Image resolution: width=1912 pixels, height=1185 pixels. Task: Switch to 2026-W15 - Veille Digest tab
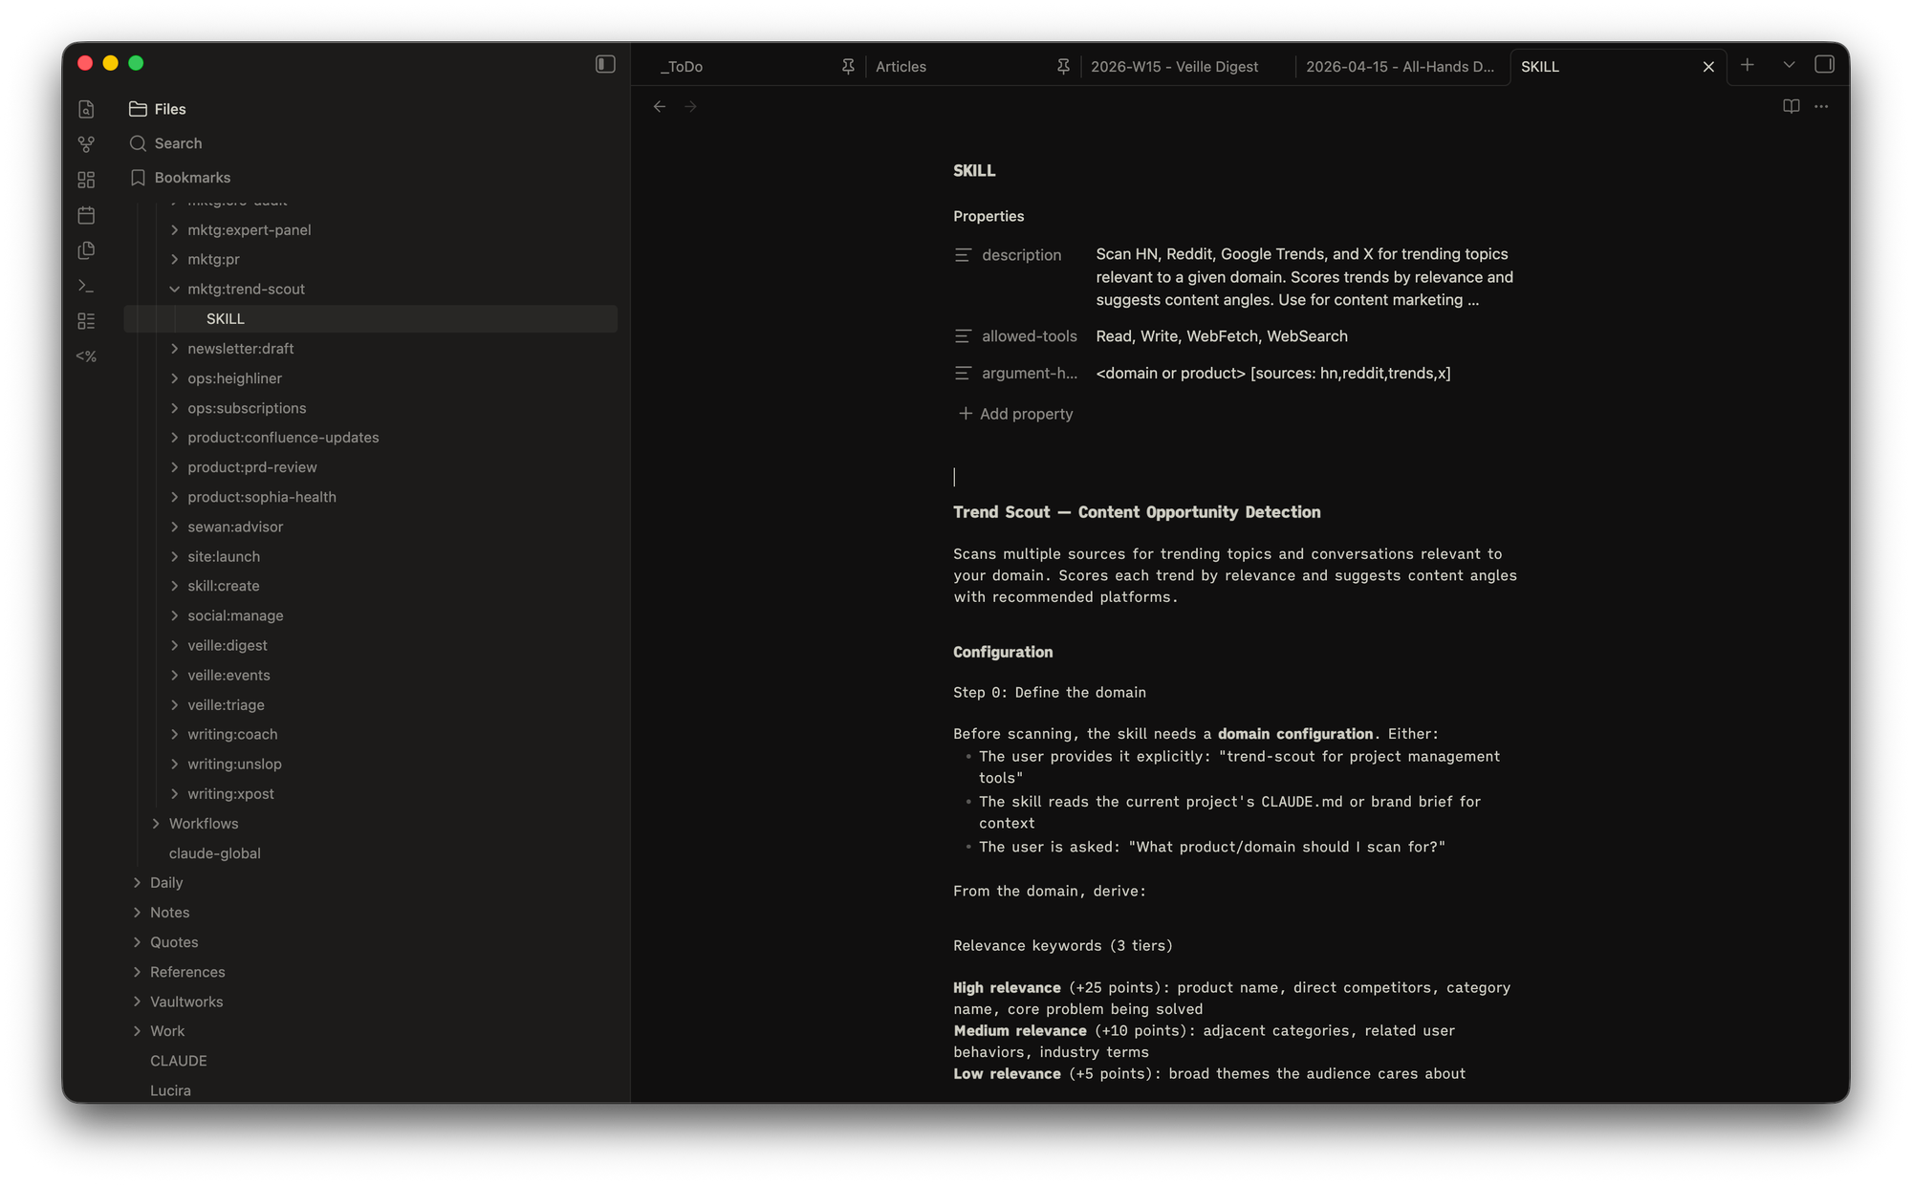[1174, 66]
